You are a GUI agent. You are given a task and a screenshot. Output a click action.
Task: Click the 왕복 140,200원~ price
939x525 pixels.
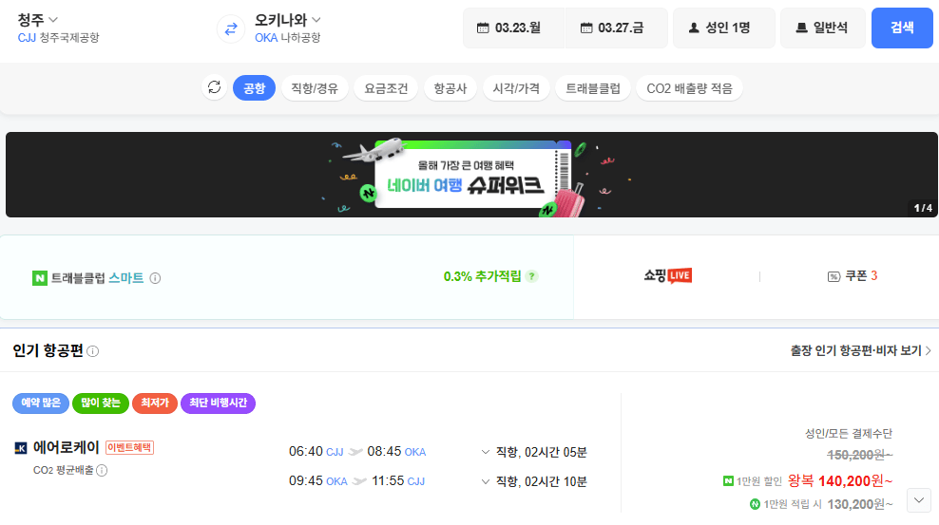tap(840, 480)
